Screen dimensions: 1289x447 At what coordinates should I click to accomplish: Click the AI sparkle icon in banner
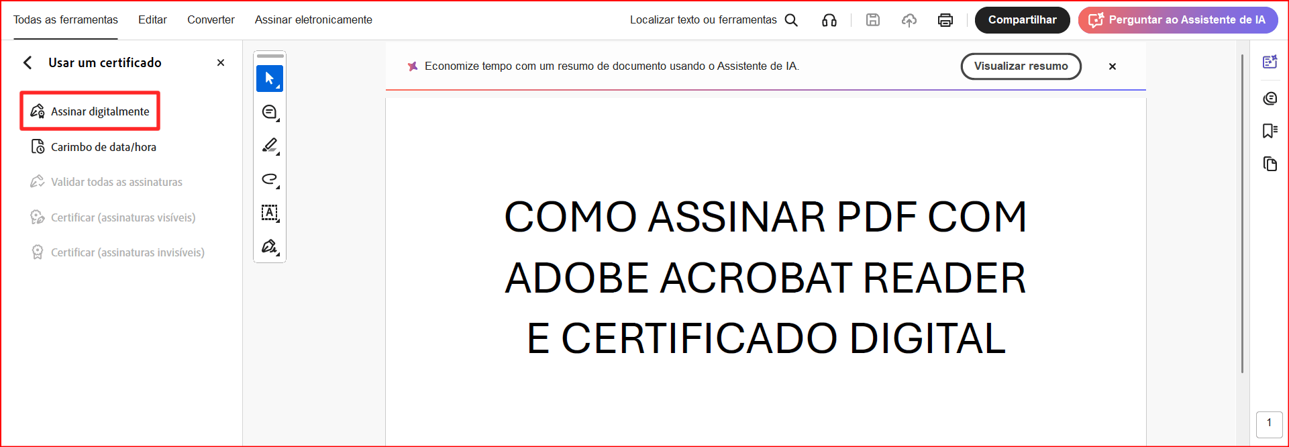click(413, 66)
